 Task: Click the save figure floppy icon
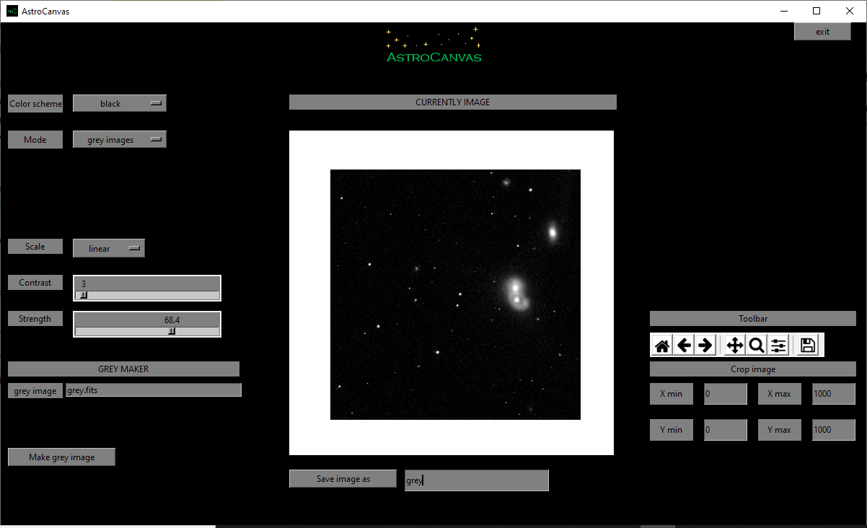pos(808,346)
